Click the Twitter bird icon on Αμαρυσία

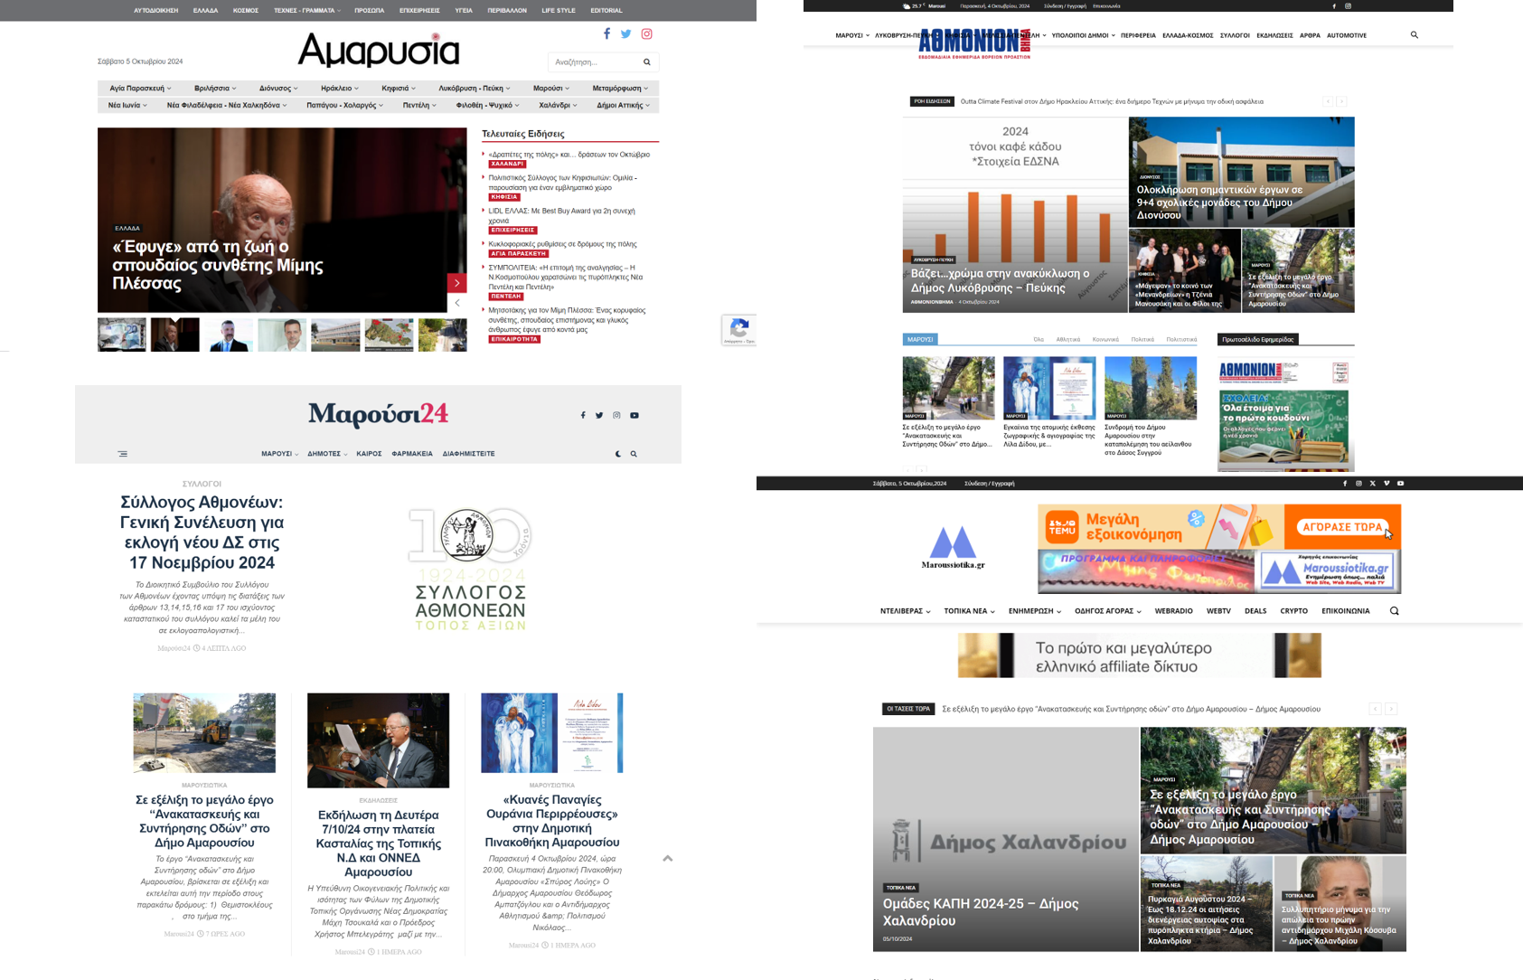(625, 34)
